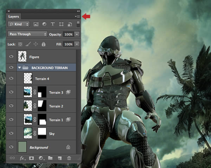Add a layer style with fx

(23, 158)
